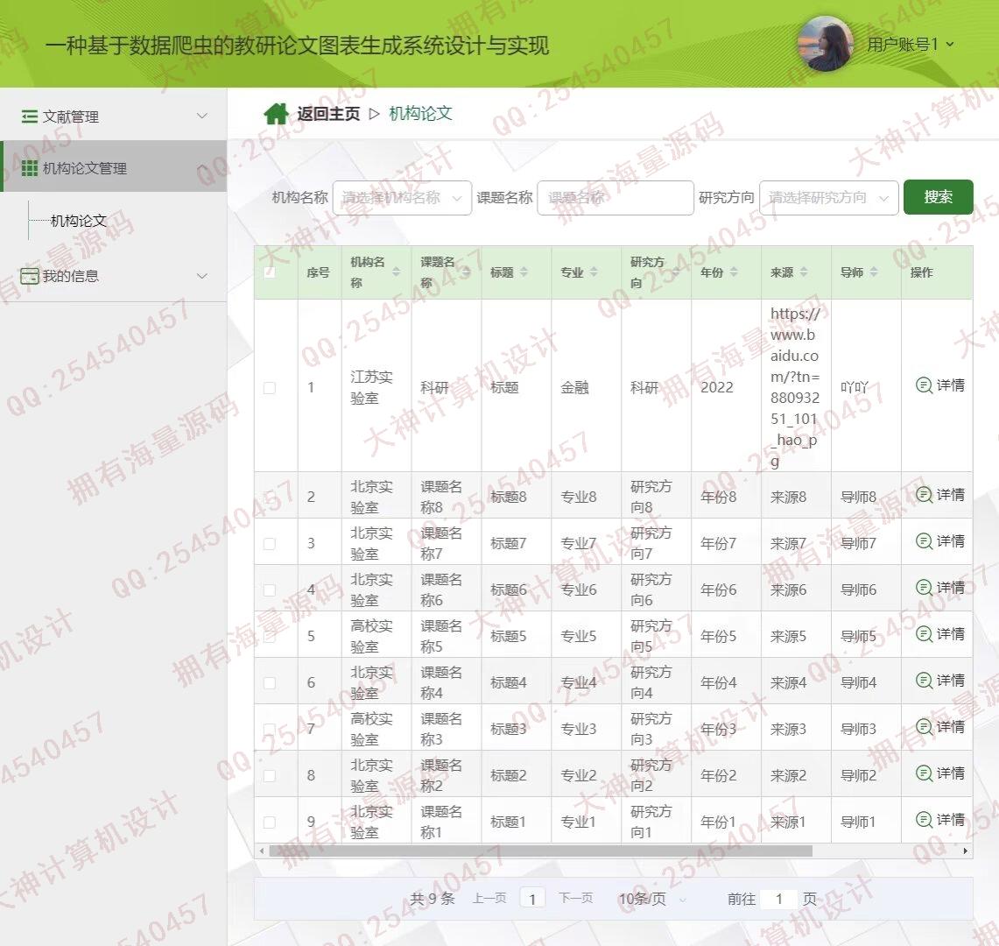Go to 上一页 previous page
This screenshot has width=999, height=946.
pyautogui.click(x=489, y=898)
